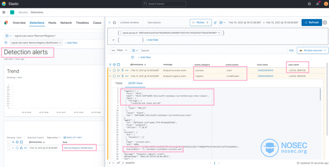Expand the Endpoint process event row

coord(110,70)
